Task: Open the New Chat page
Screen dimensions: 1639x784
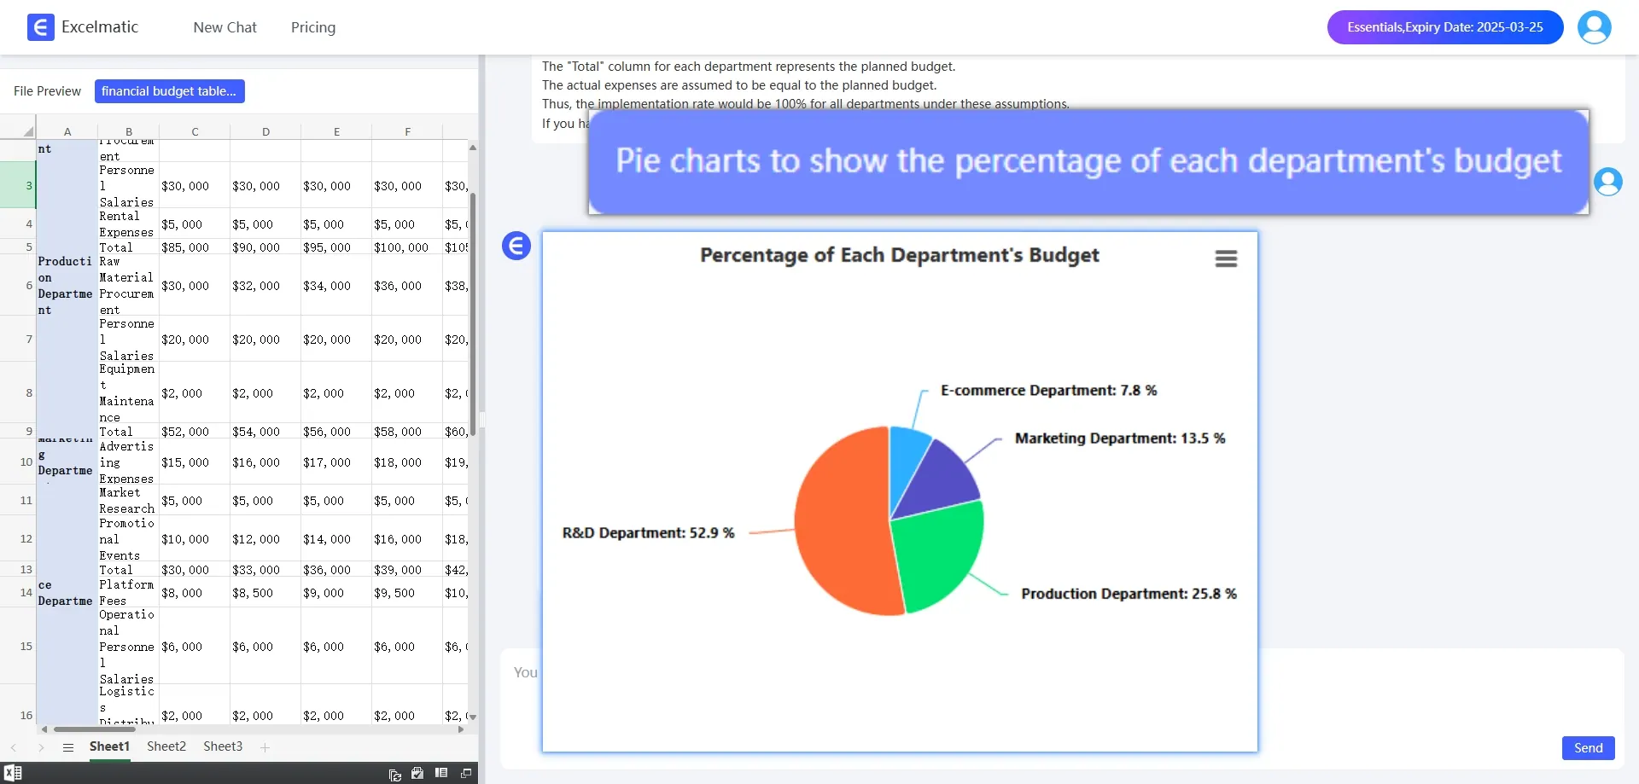Action: pos(225,27)
